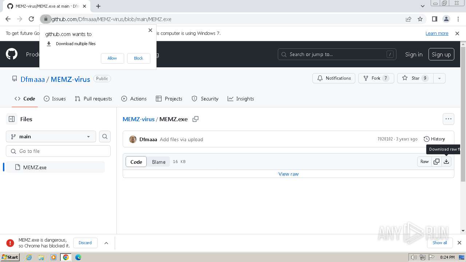Open the Add files via upload commit

pyautogui.click(x=181, y=139)
